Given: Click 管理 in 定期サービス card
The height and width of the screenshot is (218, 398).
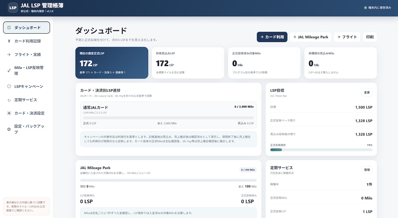Looking at the screenshot, I should pos(367,170).
